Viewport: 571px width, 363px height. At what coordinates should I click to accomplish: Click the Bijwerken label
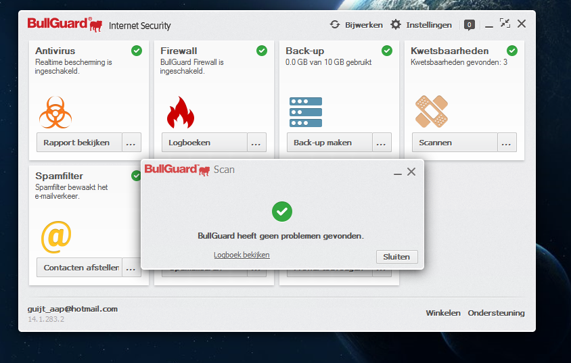coord(364,25)
